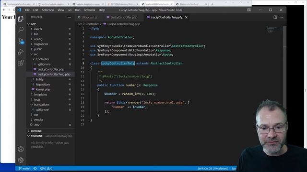The width and height of the screenshot is (307, 172).
Task: Open the Accounts menu icon
Action: (21, 149)
